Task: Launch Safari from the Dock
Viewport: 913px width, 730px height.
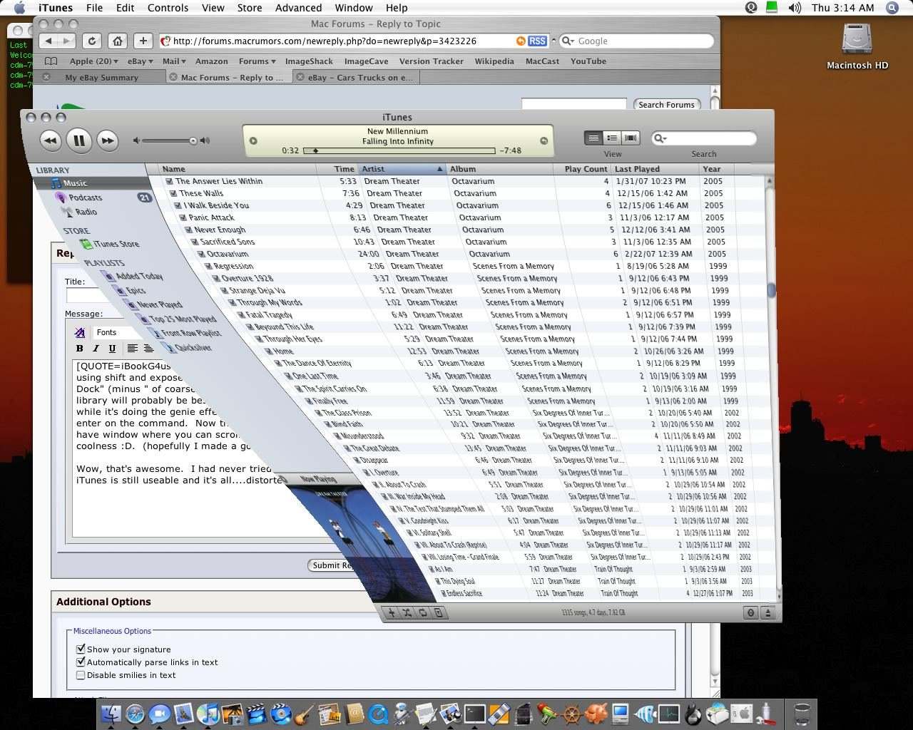Action: (135, 713)
